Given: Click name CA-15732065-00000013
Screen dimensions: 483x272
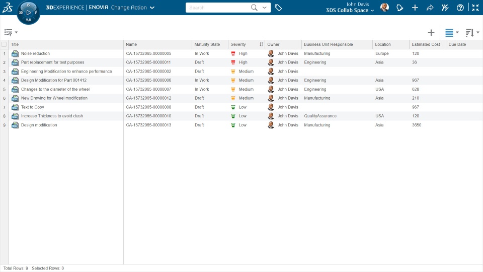Looking at the screenshot, I should [x=148, y=125].
